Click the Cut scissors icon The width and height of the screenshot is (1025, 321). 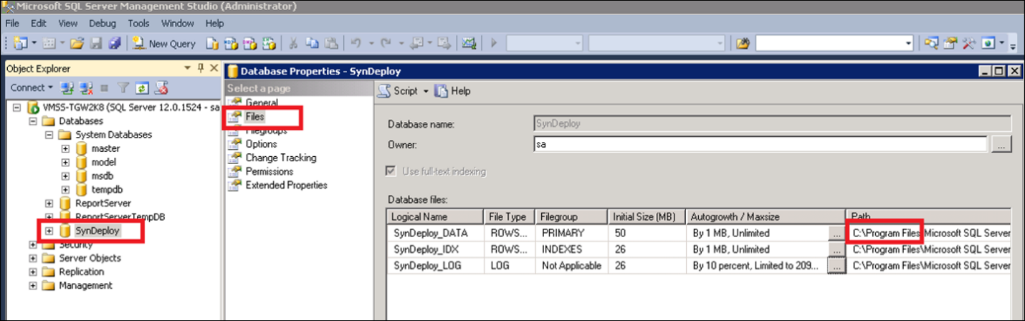(293, 43)
